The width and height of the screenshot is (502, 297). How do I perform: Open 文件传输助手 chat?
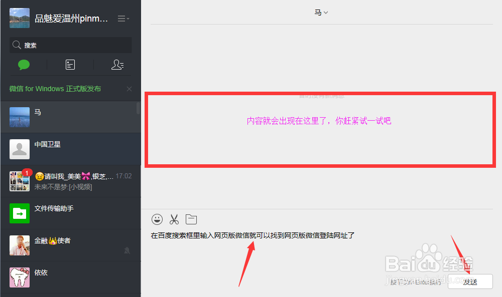click(x=70, y=213)
